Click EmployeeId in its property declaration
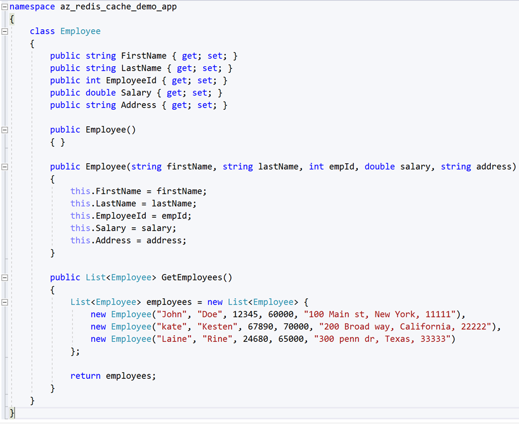Viewport: 519px width, 424px height. click(131, 81)
